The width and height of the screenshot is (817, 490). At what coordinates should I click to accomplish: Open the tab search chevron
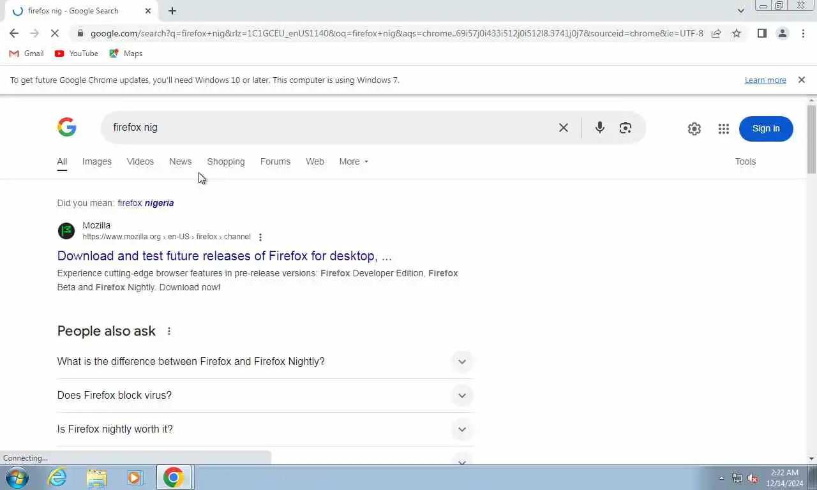click(740, 11)
